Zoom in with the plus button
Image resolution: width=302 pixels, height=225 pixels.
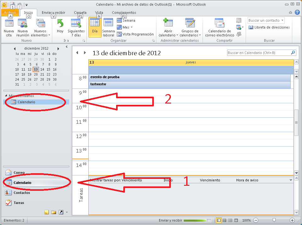[x=292, y=220]
